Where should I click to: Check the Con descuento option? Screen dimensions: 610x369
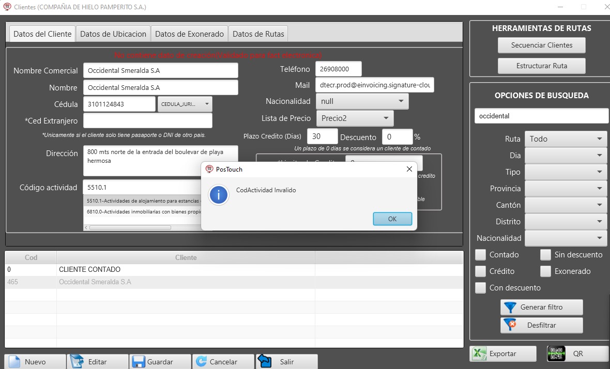[x=481, y=288]
